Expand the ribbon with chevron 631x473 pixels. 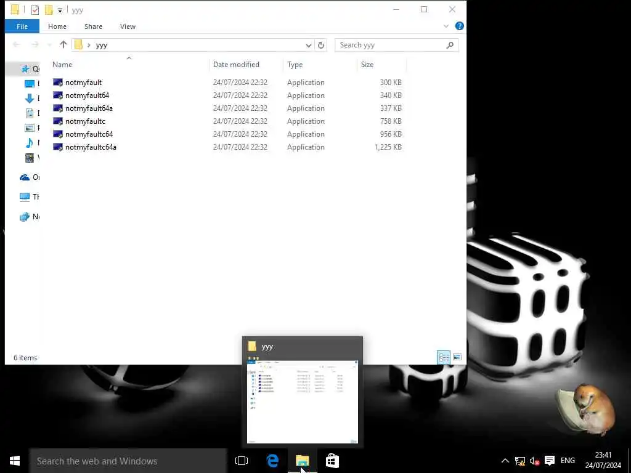point(446,26)
